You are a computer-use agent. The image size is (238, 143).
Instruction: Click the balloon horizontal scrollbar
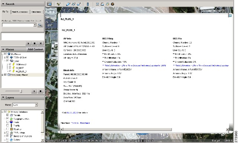coord(118,129)
